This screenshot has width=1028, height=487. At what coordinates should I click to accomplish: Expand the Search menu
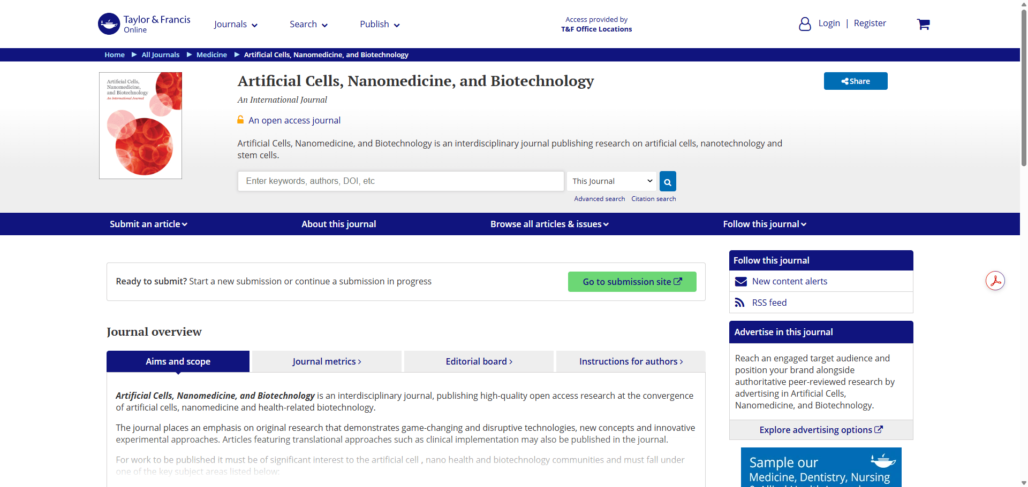pos(308,24)
